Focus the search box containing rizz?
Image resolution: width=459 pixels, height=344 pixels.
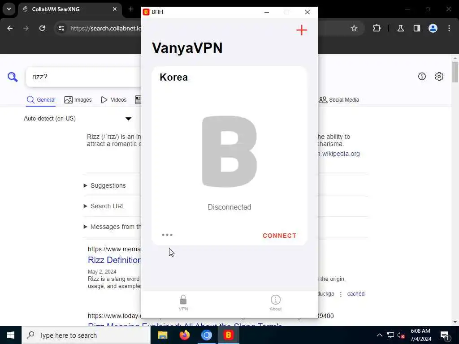point(83,77)
